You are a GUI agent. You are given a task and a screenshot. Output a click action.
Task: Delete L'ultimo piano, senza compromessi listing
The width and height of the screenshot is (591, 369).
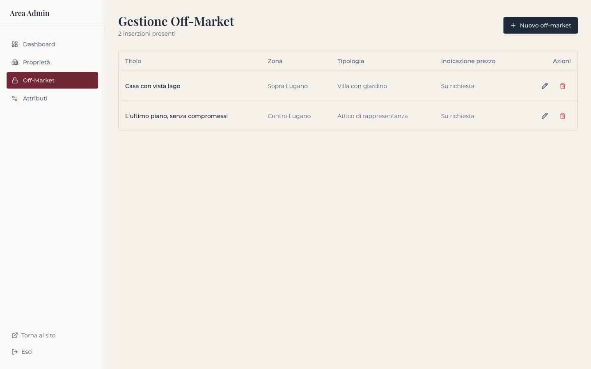tap(563, 116)
